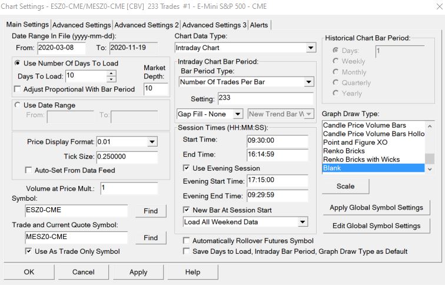Toggle Use As Trade Only Symbol checkbox
Viewport: 445px width, 285px height.
tap(29, 251)
